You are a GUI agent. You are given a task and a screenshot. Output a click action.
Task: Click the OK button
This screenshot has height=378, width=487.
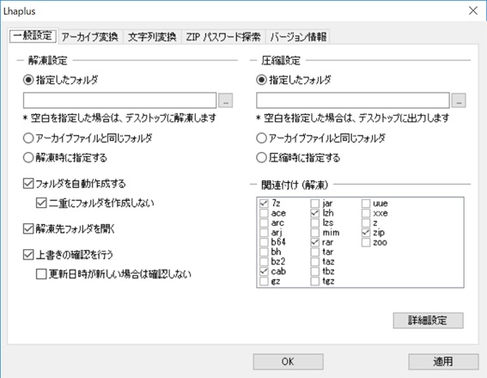tap(288, 362)
